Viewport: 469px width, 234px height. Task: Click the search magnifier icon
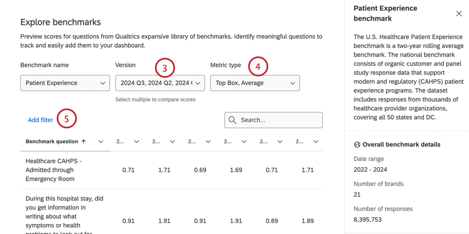pyautogui.click(x=232, y=120)
